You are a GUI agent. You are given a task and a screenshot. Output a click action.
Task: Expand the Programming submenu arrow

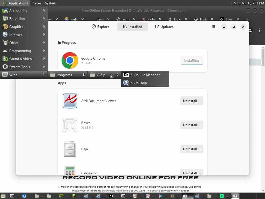tap(44, 51)
